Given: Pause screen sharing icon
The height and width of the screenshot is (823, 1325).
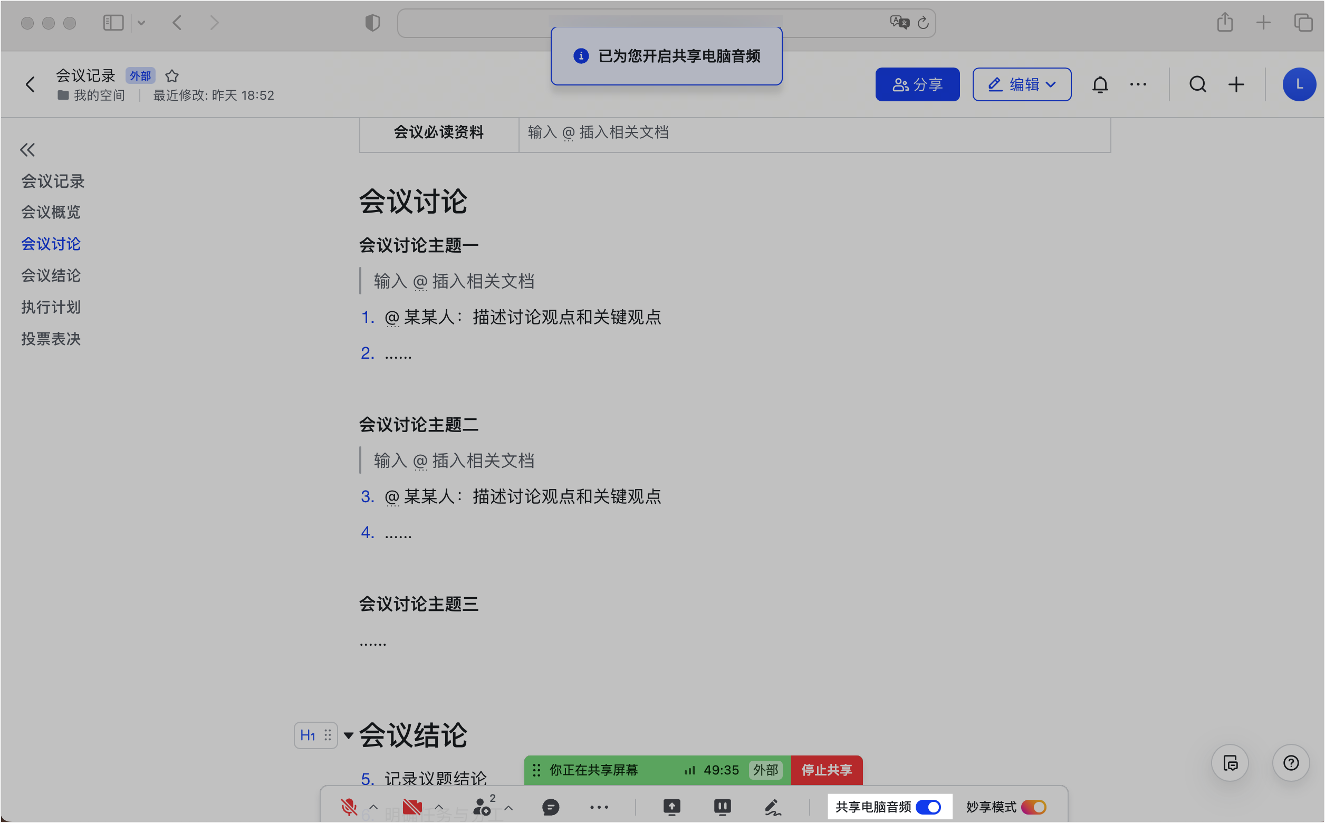Looking at the screenshot, I should [722, 807].
